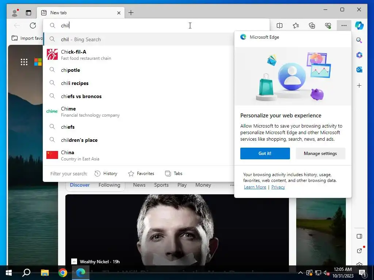Select Chick-fil-A suggestion
Screen dimensions: 374x280
pyautogui.click(x=138, y=55)
